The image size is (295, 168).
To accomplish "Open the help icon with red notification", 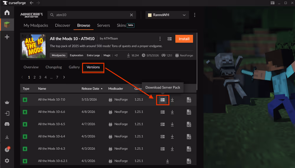I will (7, 149).
